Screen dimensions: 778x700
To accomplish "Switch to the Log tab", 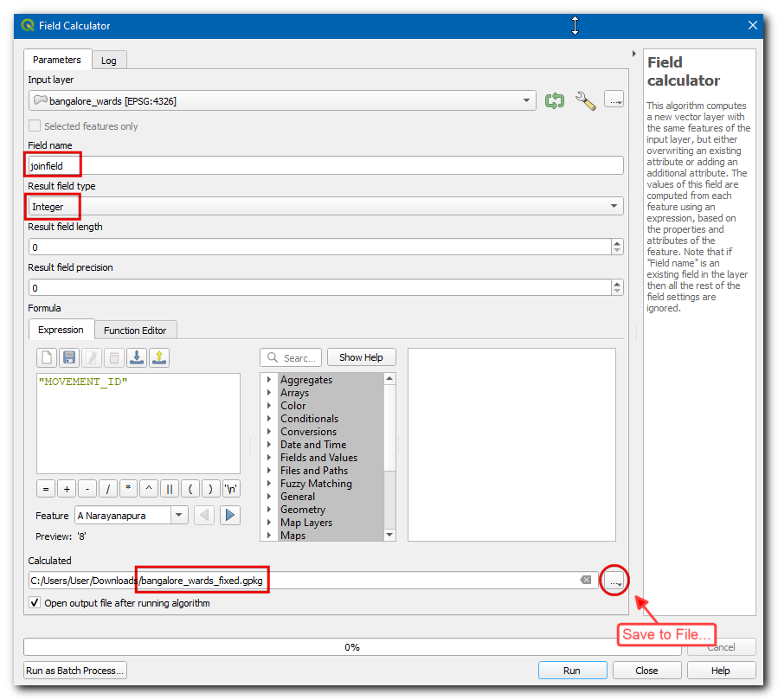I will pos(109,61).
